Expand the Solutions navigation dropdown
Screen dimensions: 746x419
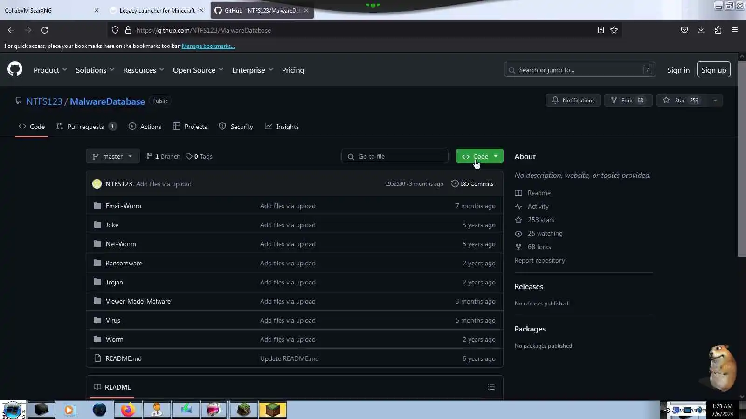(95, 70)
